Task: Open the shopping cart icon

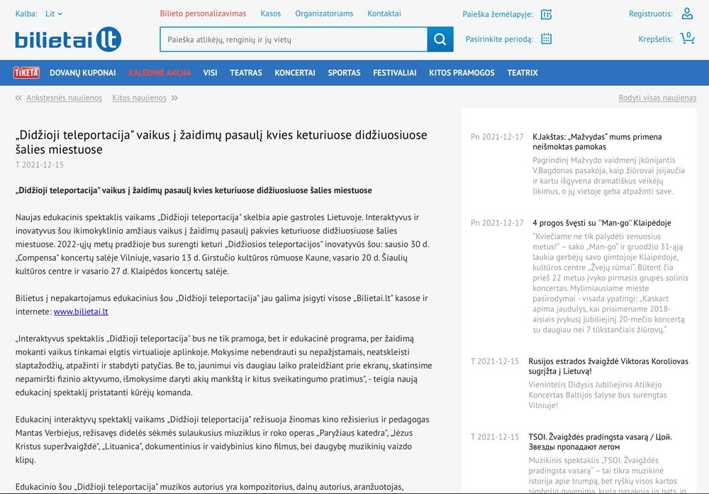Action: pos(687,38)
